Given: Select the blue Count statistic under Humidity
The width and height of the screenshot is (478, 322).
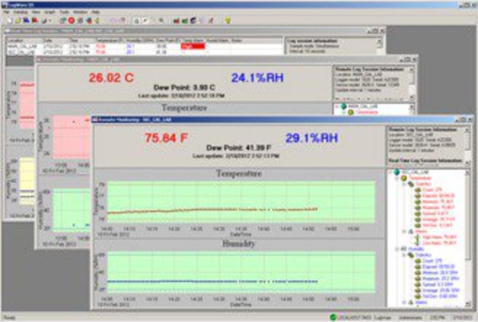Looking at the screenshot, I should tap(432, 261).
